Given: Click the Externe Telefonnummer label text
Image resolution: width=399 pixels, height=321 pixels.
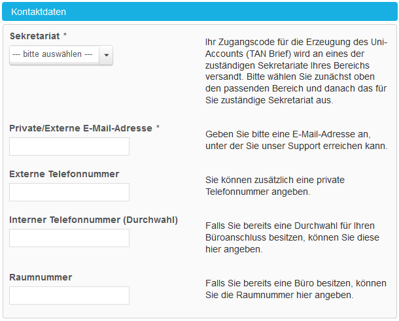Looking at the screenshot, I should (64, 174).
